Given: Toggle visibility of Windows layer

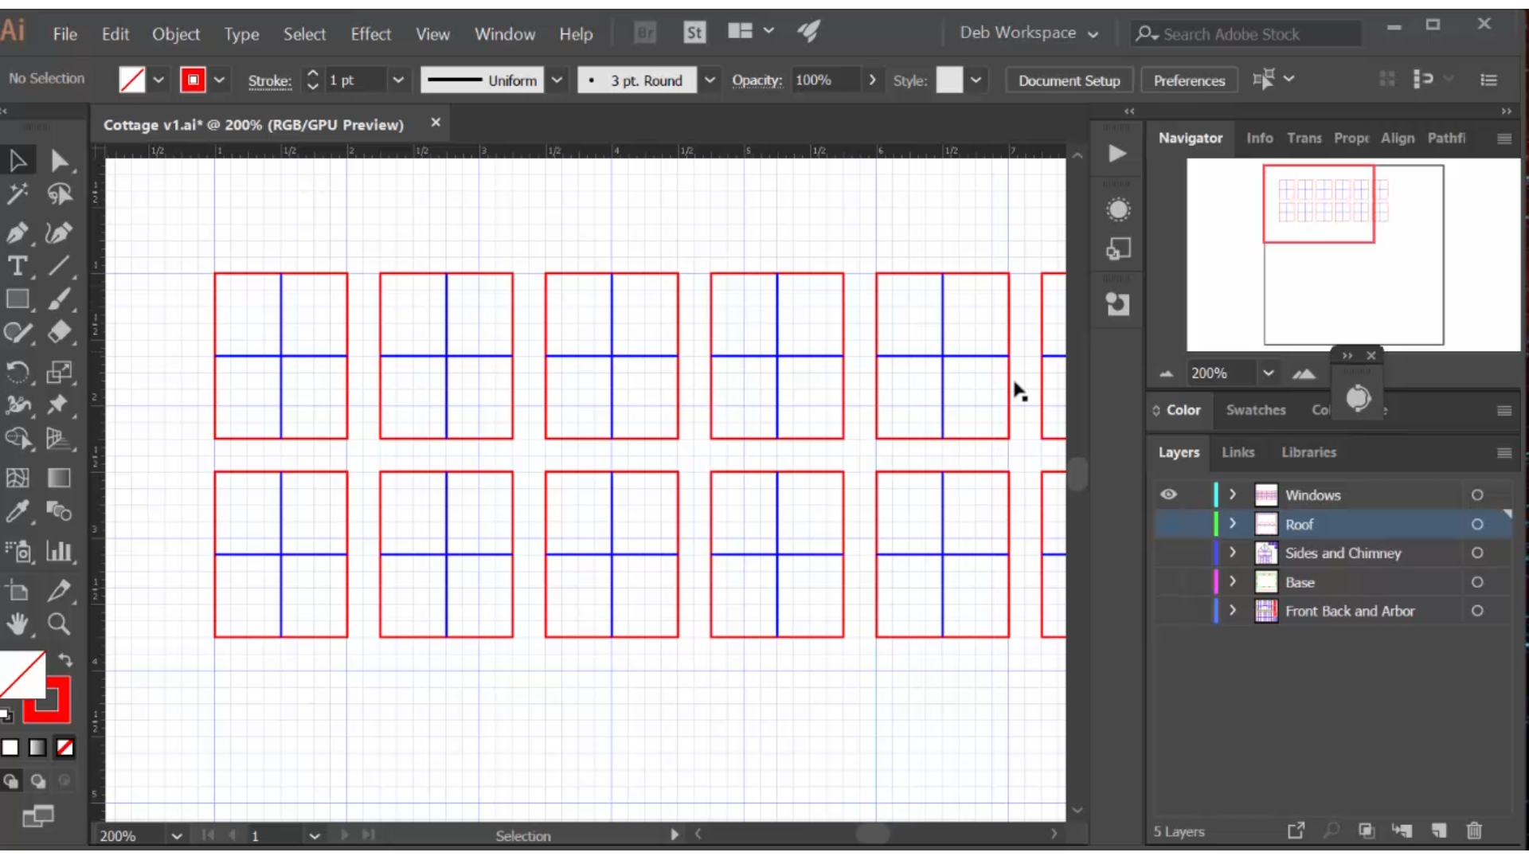Looking at the screenshot, I should point(1167,494).
